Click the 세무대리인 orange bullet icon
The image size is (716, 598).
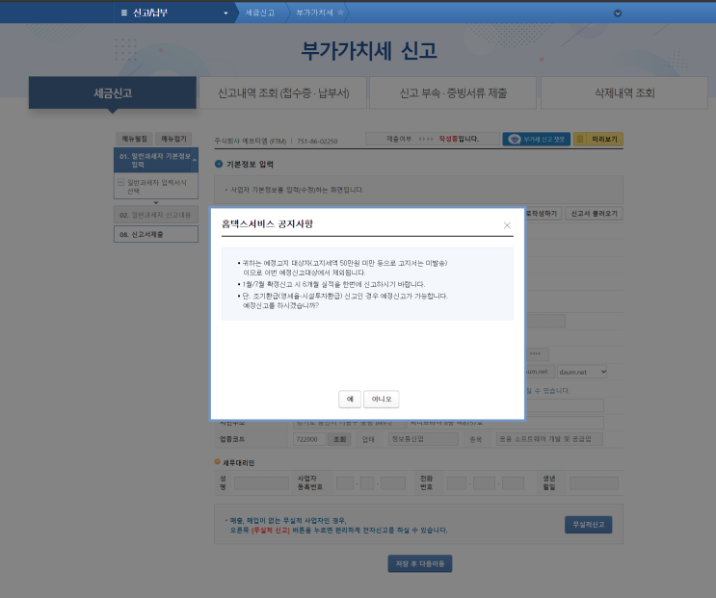218,461
